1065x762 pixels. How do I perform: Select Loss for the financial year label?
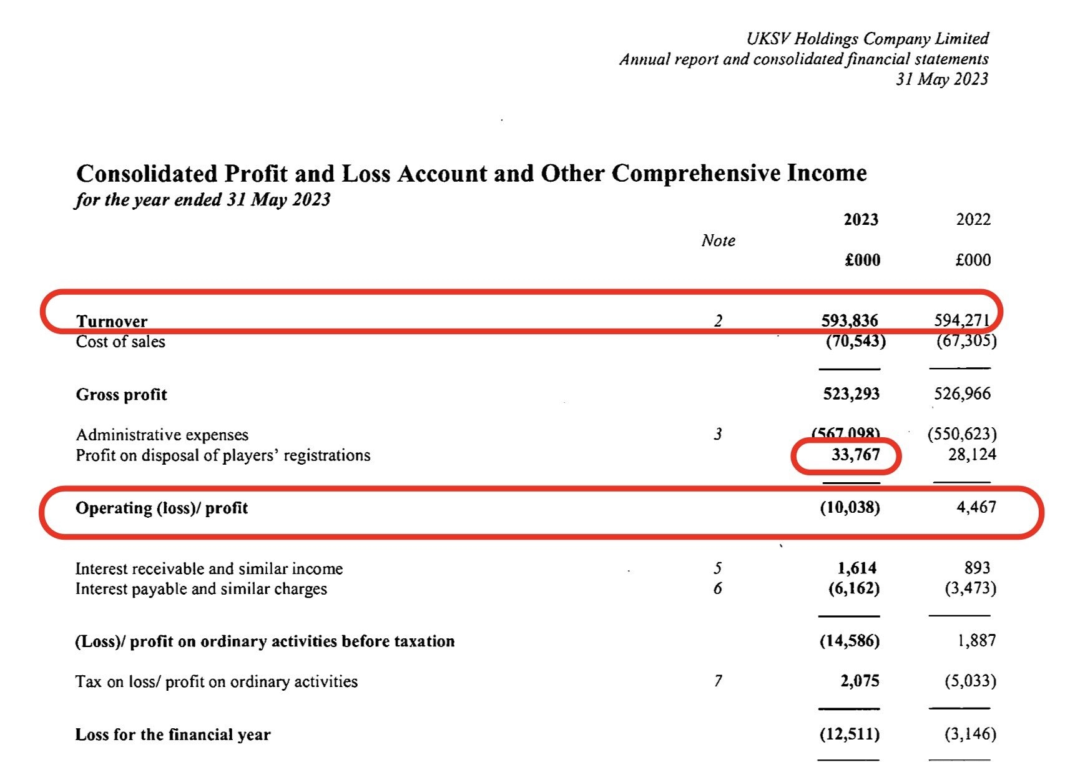[x=173, y=735]
